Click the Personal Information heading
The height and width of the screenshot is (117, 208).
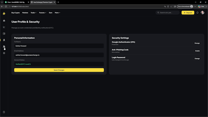(24, 38)
